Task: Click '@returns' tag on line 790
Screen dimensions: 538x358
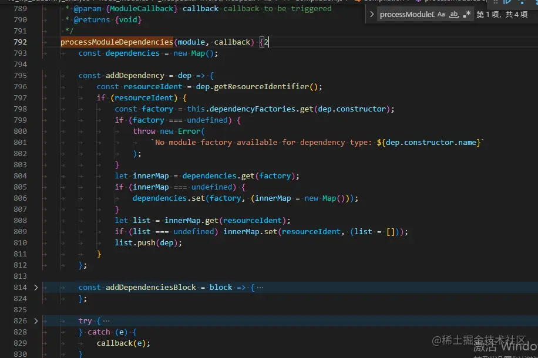Action: 92,20
